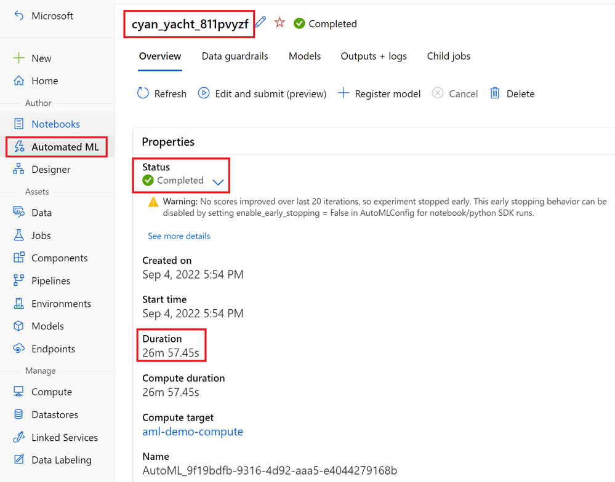This screenshot has height=482, width=615.
Task: Click Edit and submit (preview) label
Action: pyautogui.click(x=271, y=94)
